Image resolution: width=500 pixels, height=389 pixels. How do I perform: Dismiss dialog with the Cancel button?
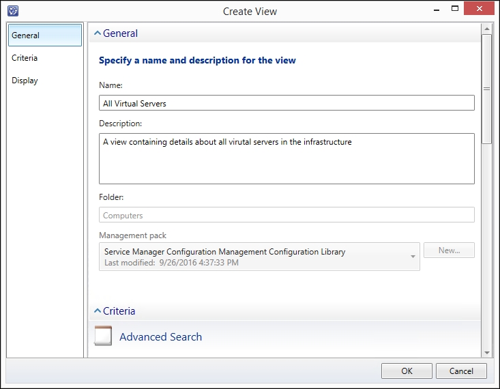tap(461, 371)
